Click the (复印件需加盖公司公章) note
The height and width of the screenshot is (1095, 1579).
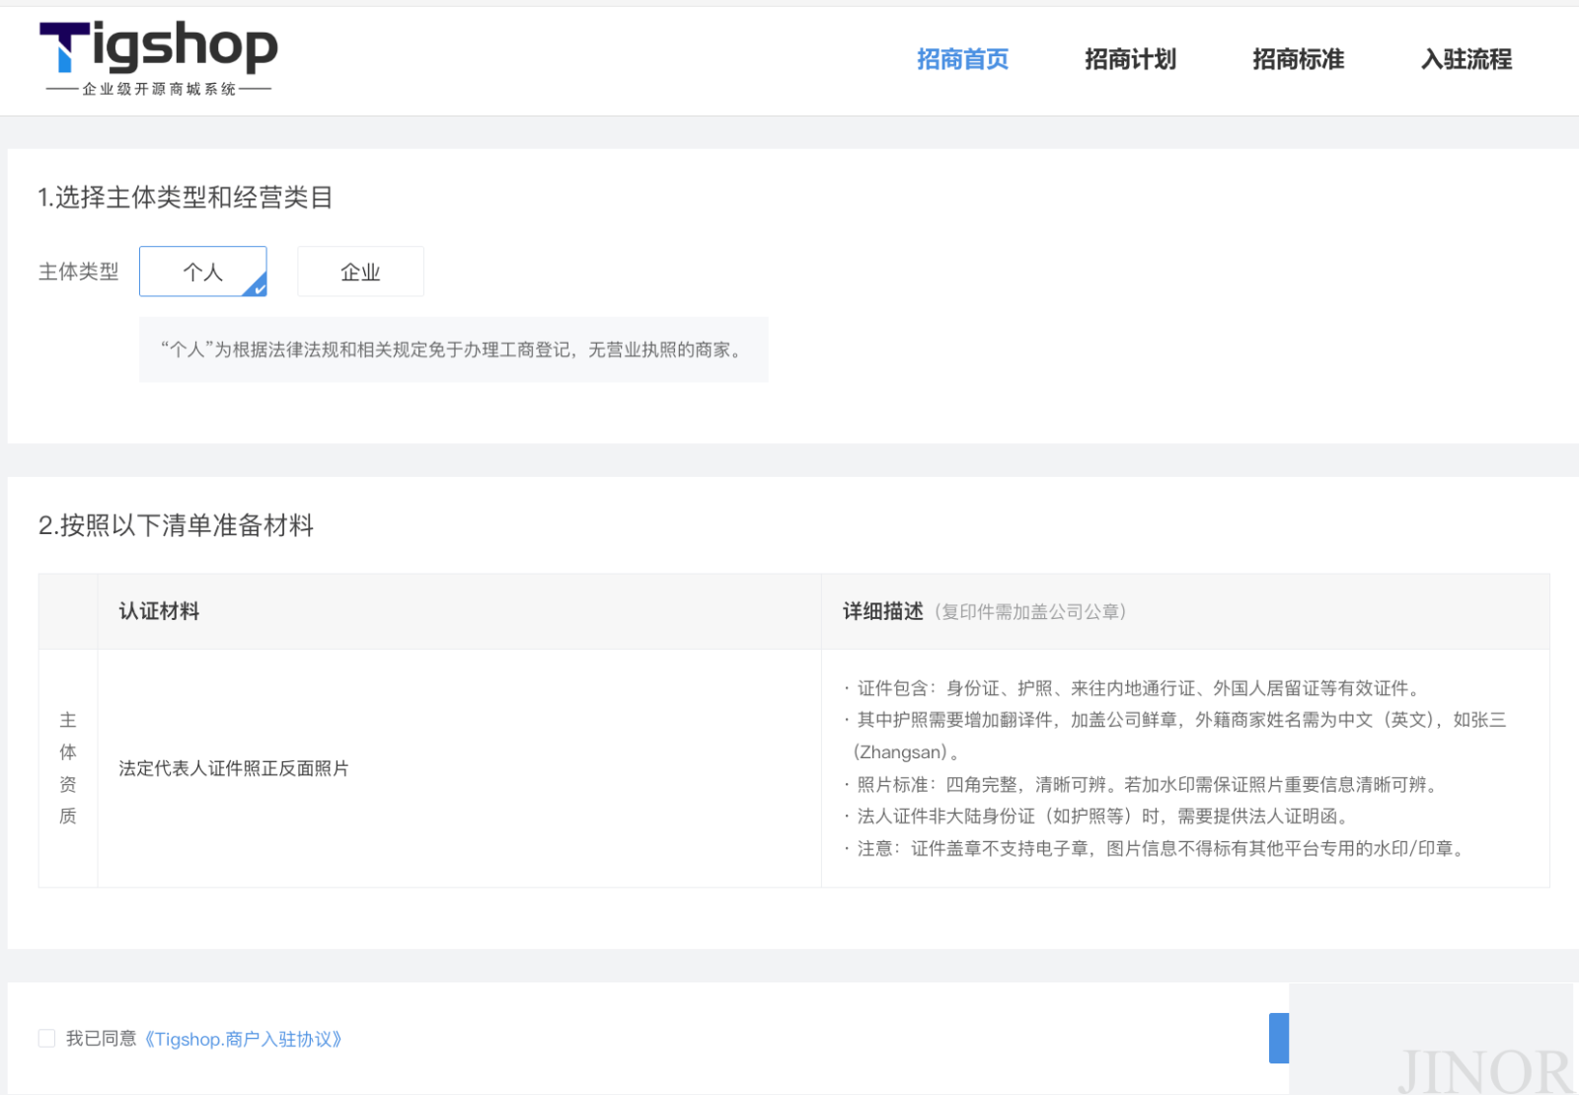1030,612
